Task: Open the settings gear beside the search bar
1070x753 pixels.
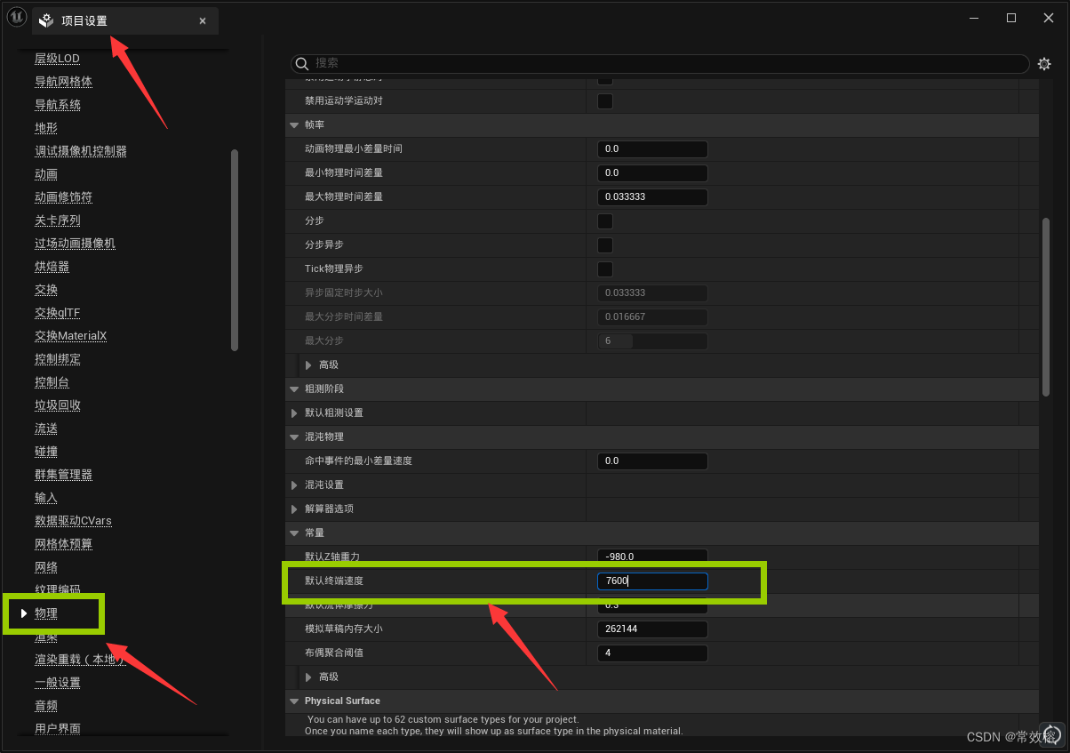Action: [x=1043, y=63]
